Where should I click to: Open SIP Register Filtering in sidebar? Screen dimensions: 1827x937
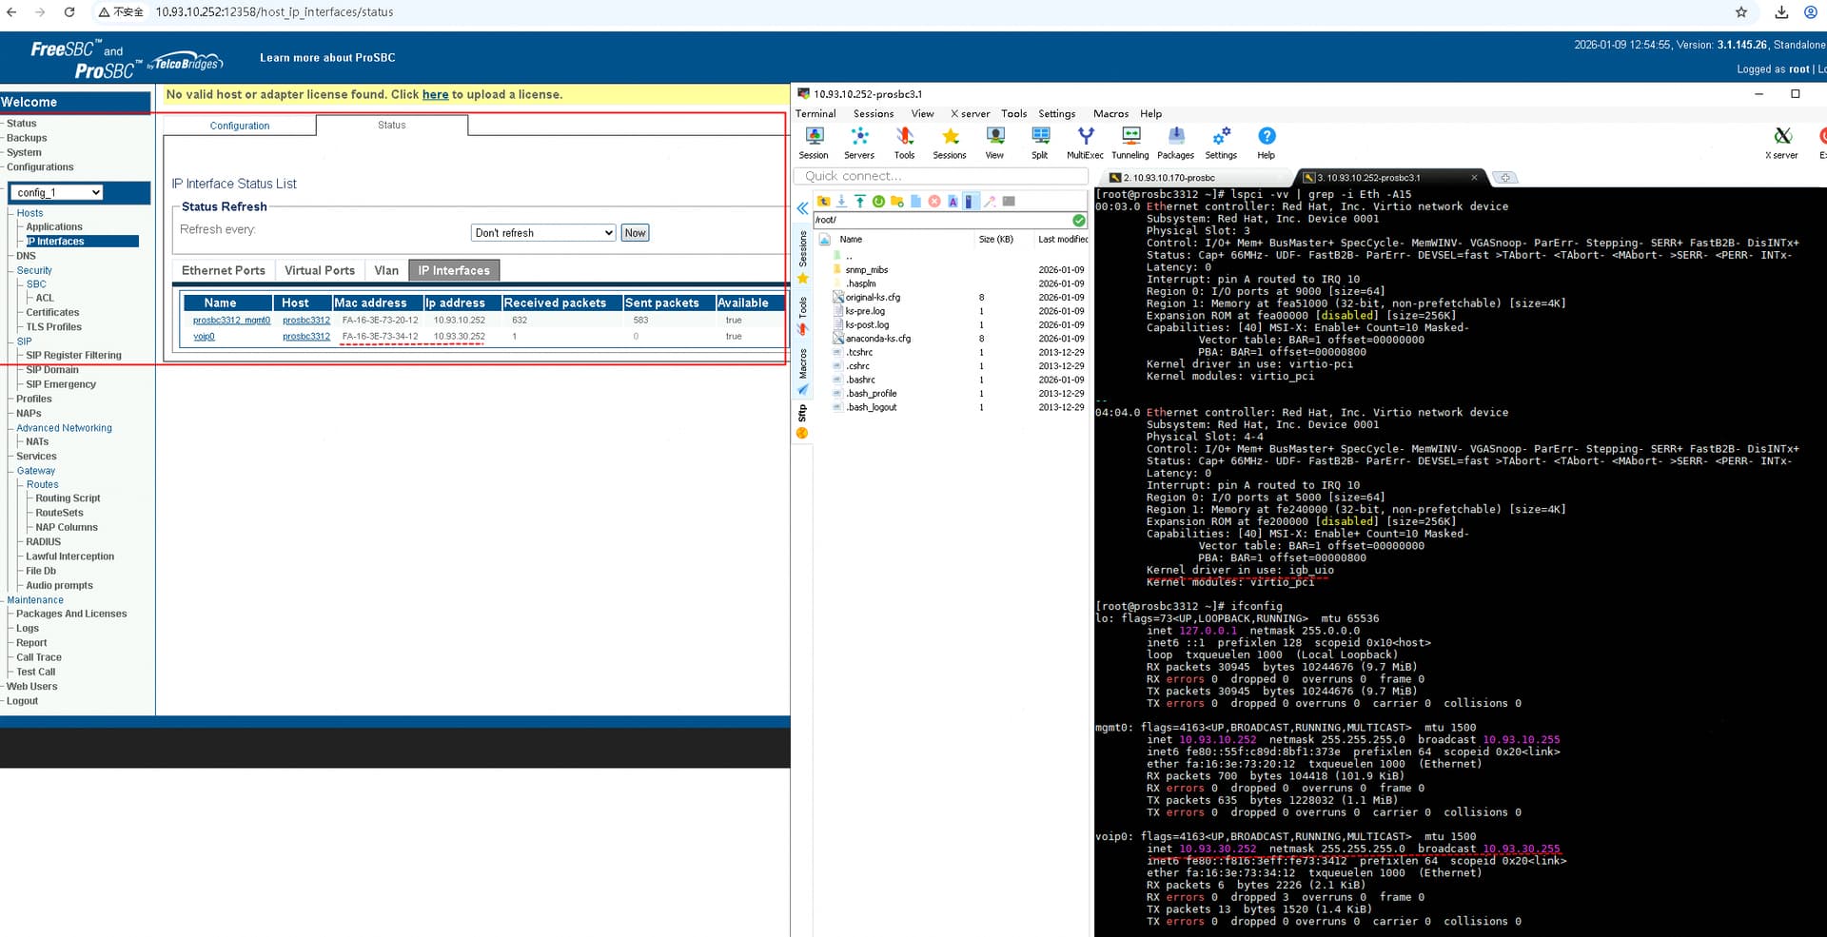[x=73, y=356]
